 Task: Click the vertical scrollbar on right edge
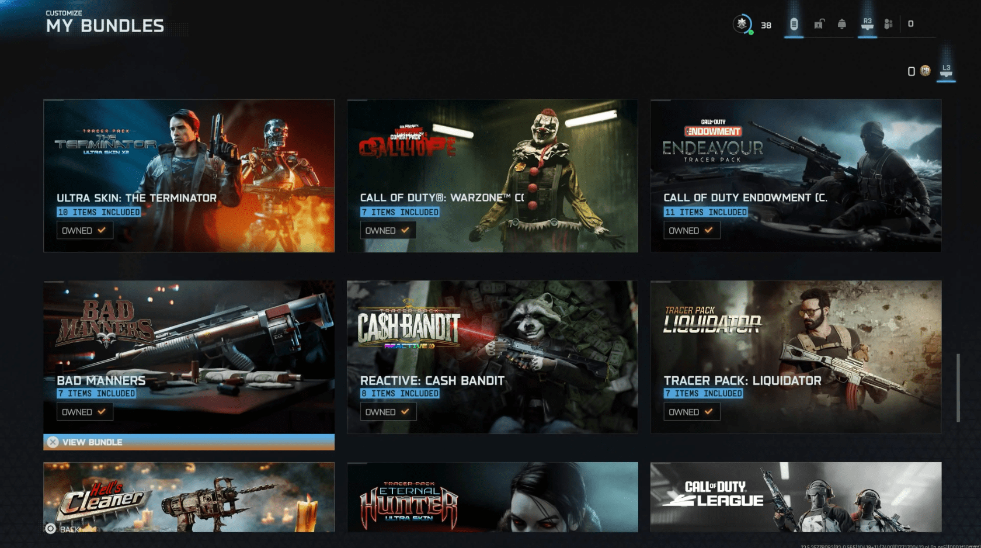[958, 387]
